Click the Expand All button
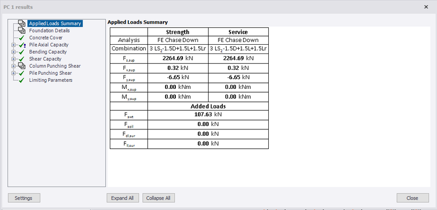 coord(122,198)
